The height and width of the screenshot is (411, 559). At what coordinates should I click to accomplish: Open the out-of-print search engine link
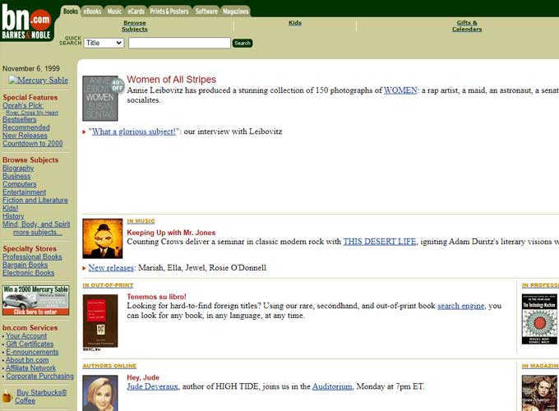point(461,306)
